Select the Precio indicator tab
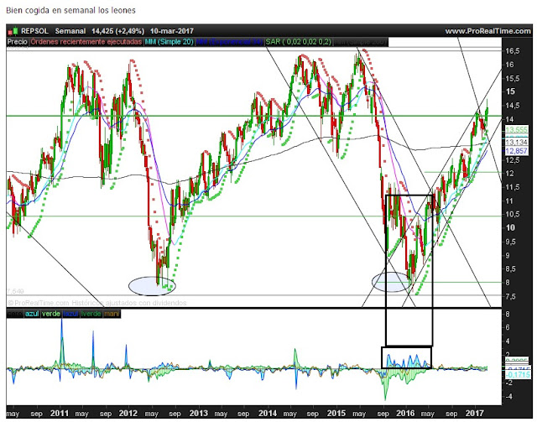Image resolution: width=537 pixels, height=422 pixels. (17, 42)
